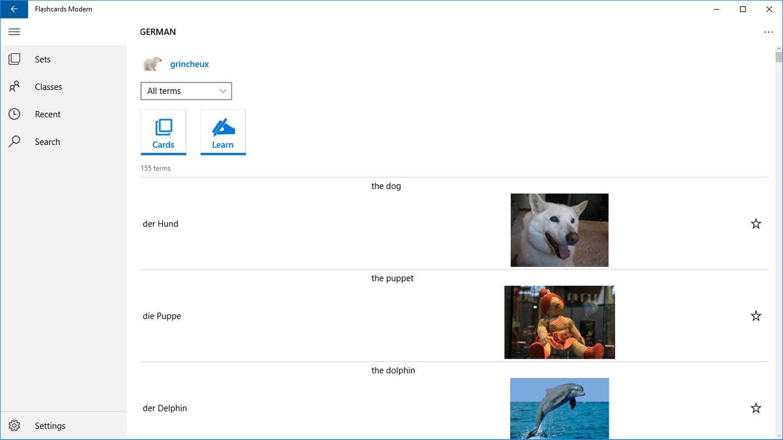
Task: Close the Flashcards Modern window
Action: click(x=769, y=9)
